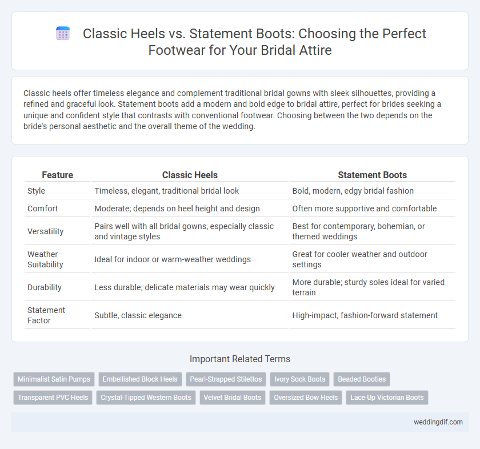Click the Beaded Booties tag
480x449 pixels.
(362, 379)
